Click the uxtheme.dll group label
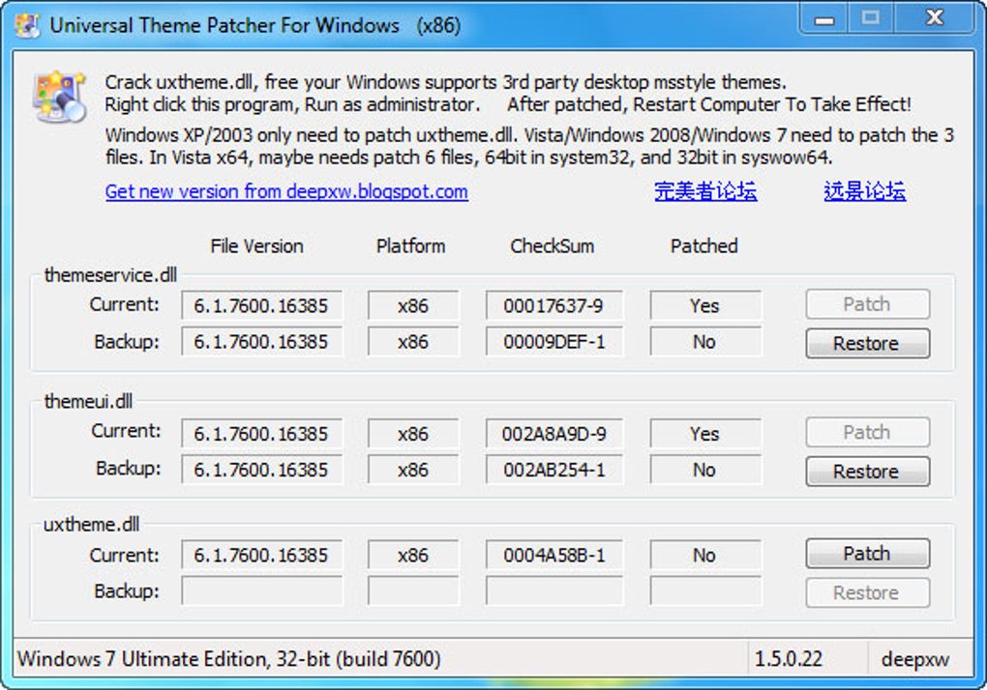Image resolution: width=987 pixels, height=690 pixels. [91, 524]
